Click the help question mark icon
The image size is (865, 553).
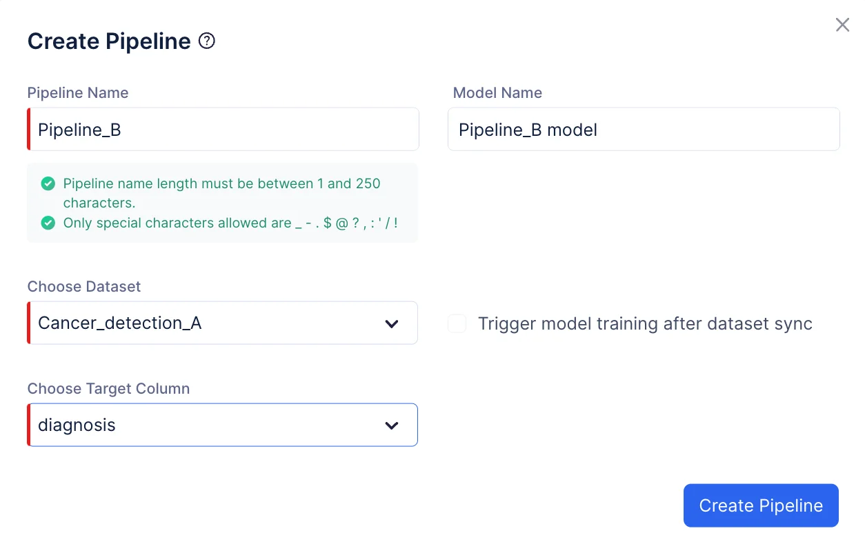point(207,41)
